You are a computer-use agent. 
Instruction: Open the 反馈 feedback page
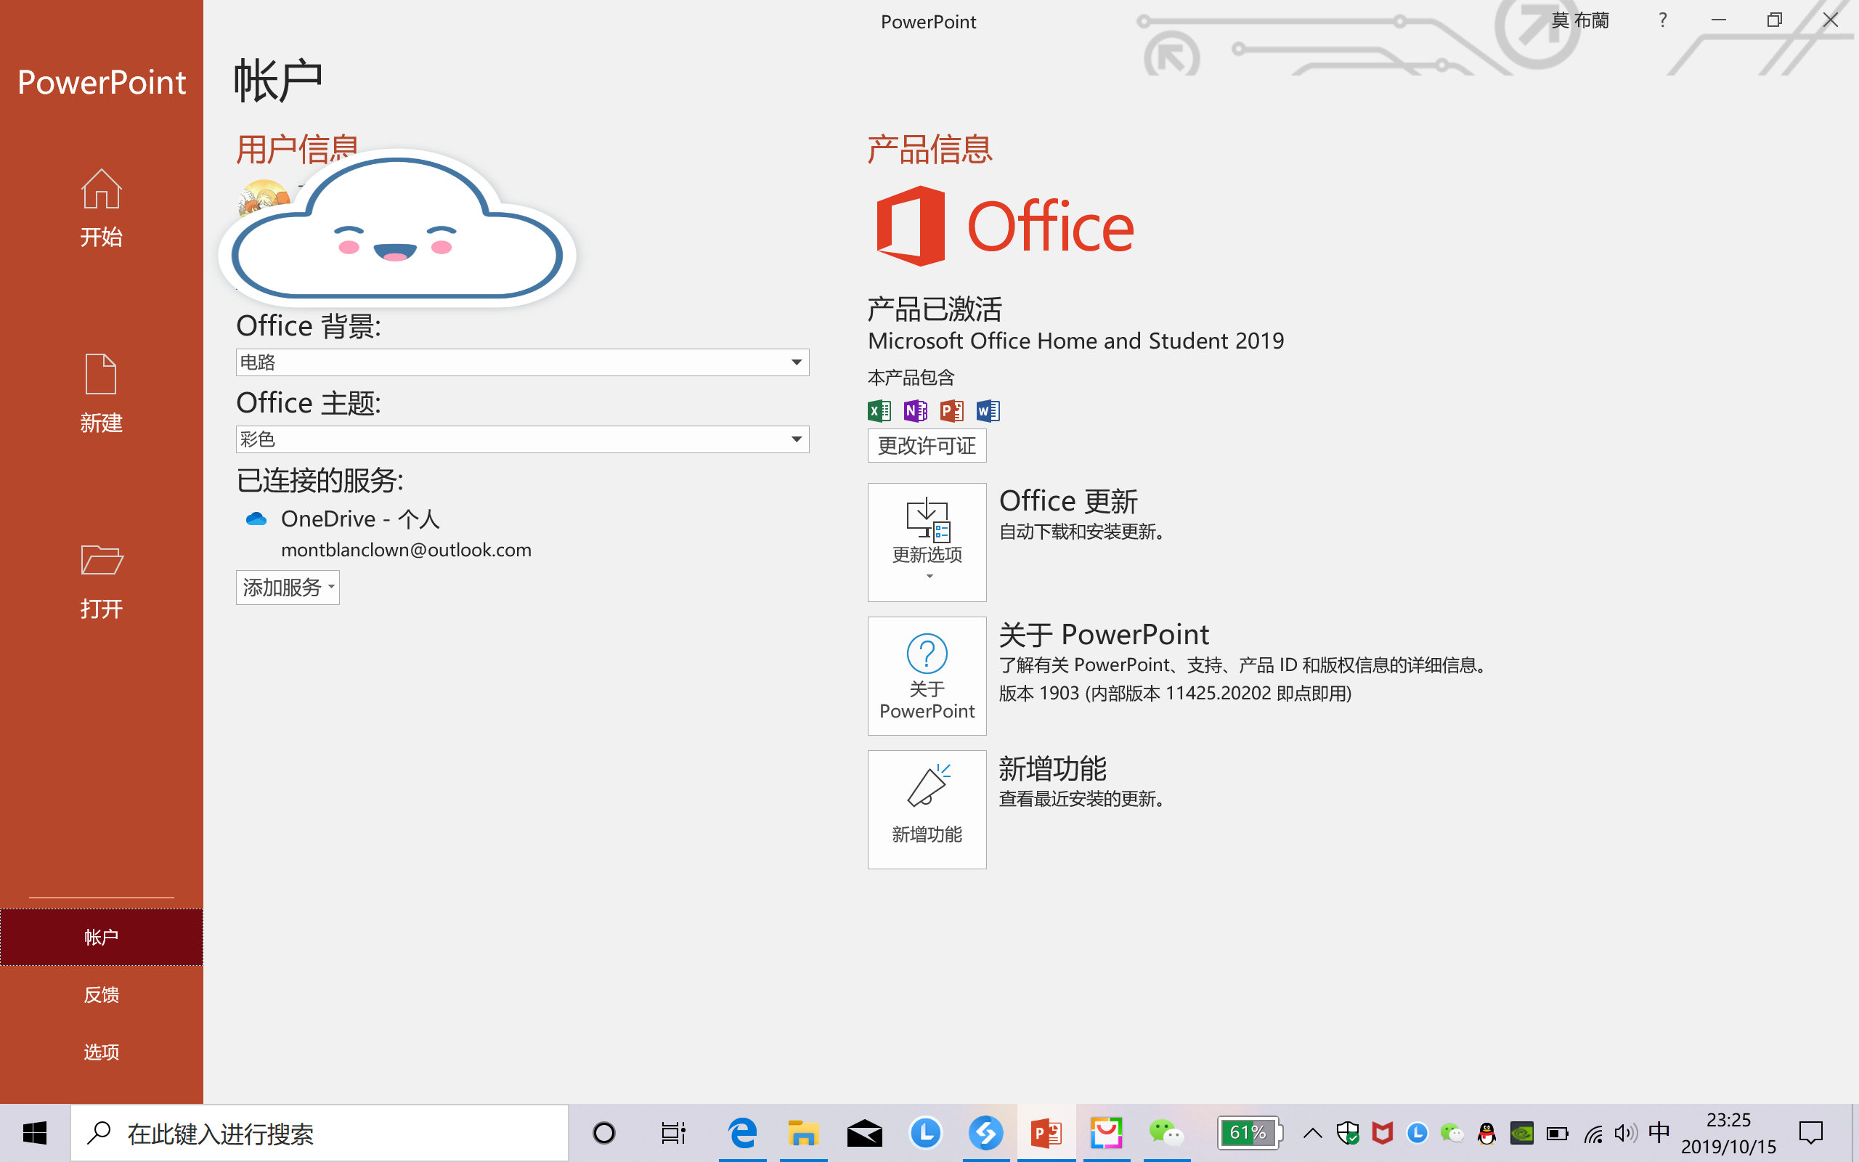point(102,994)
